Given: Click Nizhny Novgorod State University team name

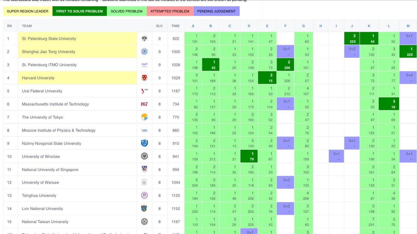Looking at the screenshot, I should tap(51, 143).
